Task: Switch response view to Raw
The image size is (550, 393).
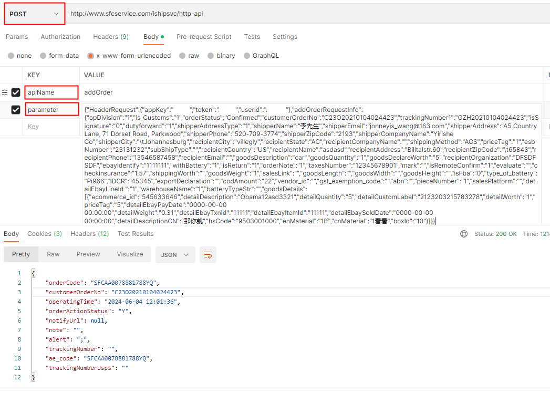Action: click(x=53, y=254)
